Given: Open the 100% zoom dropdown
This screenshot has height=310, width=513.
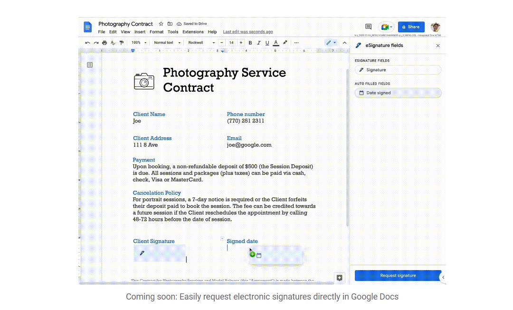Looking at the screenshot, I should pyautogui.click(x=139, y=43).
